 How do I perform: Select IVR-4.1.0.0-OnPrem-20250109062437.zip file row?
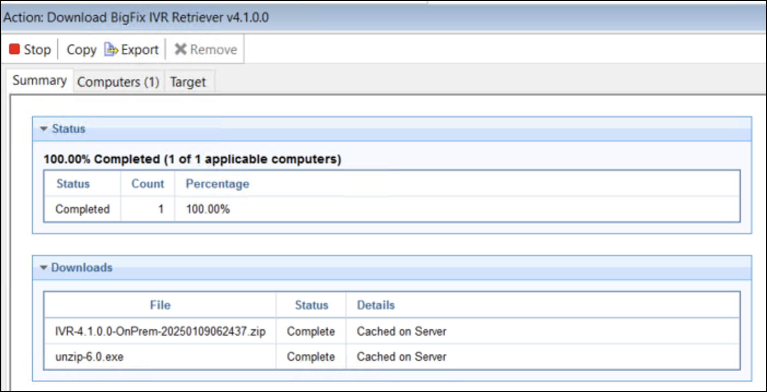click(x=392, y=331)
